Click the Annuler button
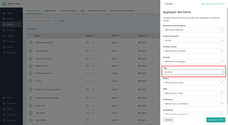228x125 pixels. click(168, 120)
